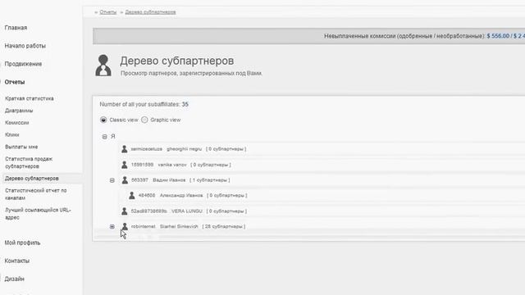The height and width of the screenshot is (295, 525).
Task: Select the Classic view radio button
Action: tap(103, 120)
